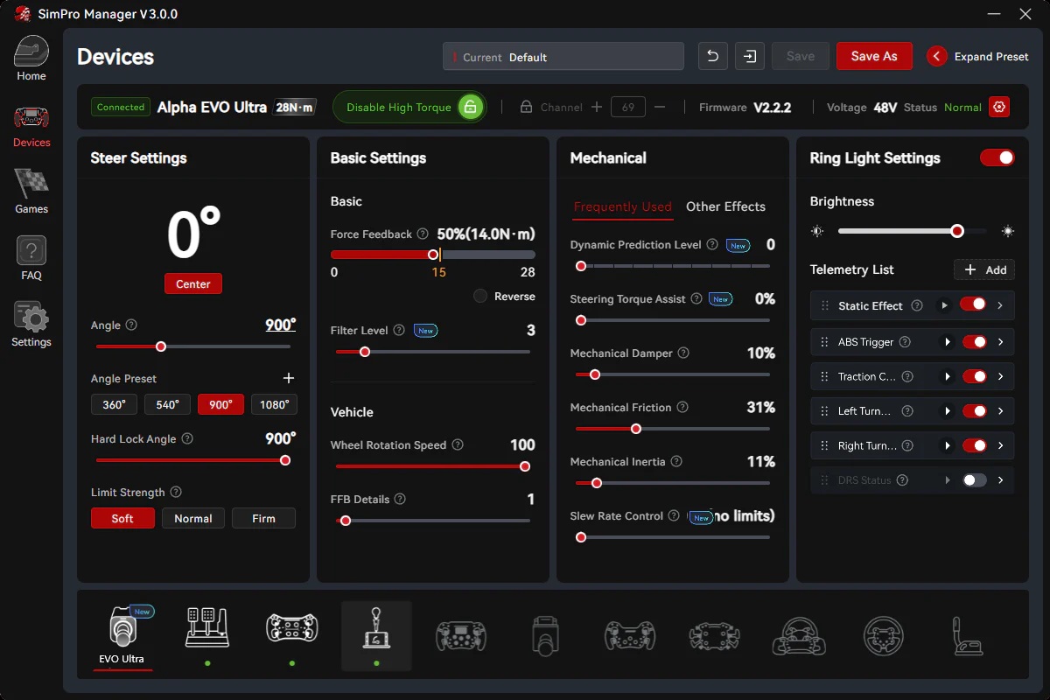Image resolution: width=1050 pixels, height=700 pixels.
Task: Select the Reverse radio button
Action: click(480, 297)
